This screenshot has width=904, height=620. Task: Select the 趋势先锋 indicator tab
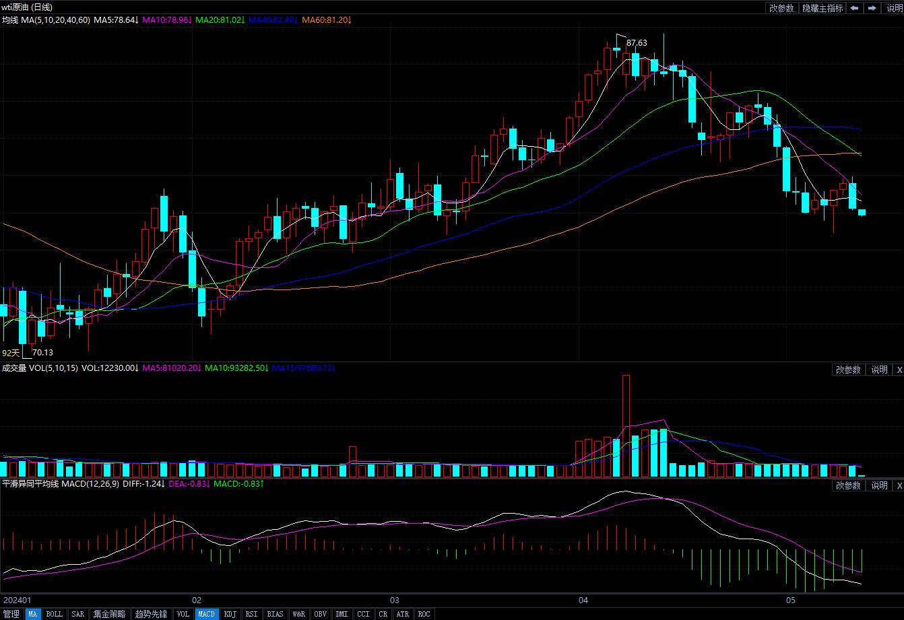click(151, 614)
